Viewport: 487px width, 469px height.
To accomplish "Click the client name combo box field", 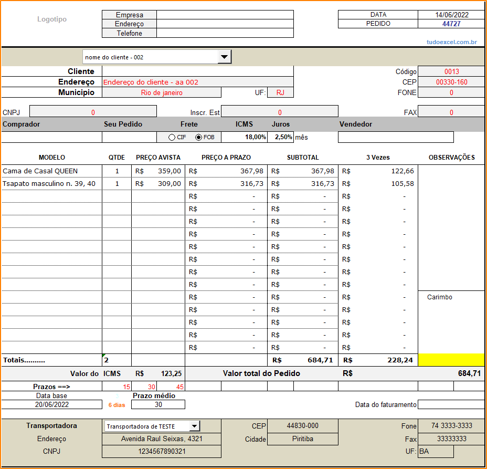I will pyautogui.click(x=150, y=57).
